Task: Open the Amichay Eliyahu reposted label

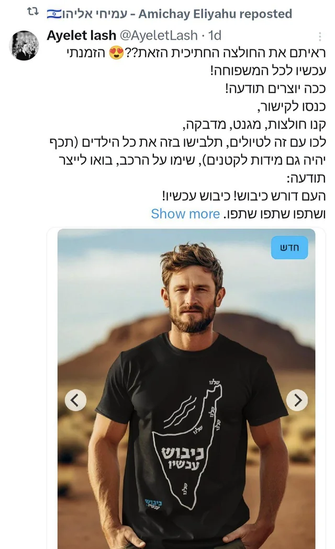Action: pos(170,14)
